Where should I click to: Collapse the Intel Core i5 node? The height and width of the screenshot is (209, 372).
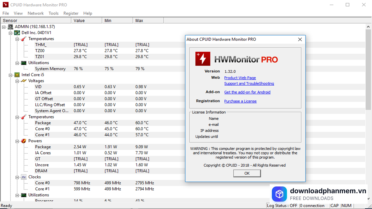(10, 75)
